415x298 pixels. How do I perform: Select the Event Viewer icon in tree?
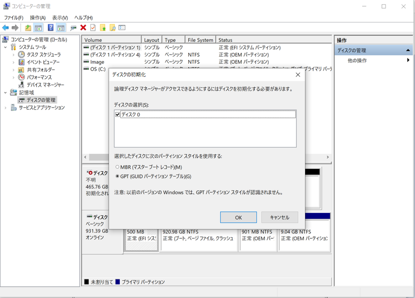point(21,62)
